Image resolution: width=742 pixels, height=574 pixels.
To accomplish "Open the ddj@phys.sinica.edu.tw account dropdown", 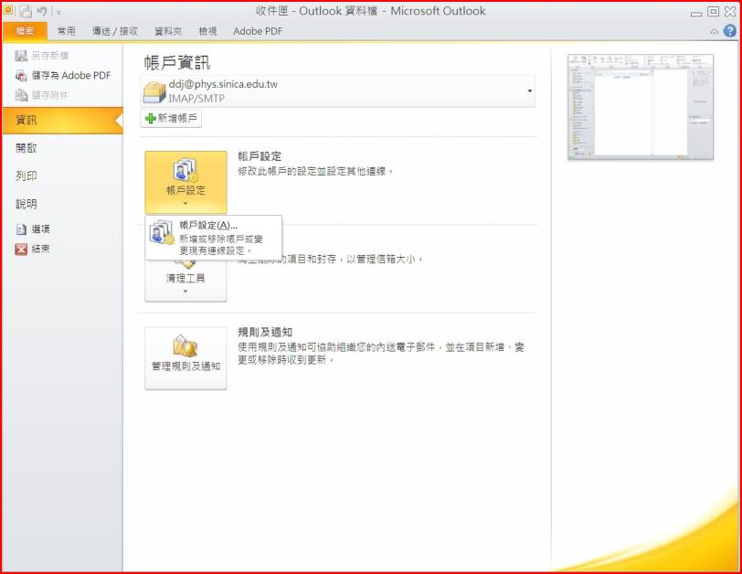I will (x=338, y=90).
